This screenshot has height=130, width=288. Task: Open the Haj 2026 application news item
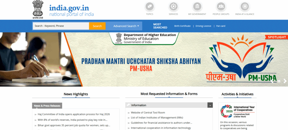(x=74, y=114)
